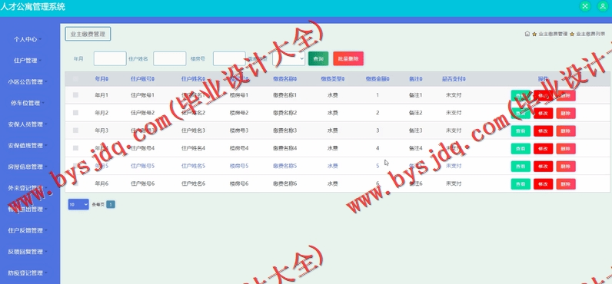
Task: Click star icon before 业主缴费列表 breadcrumb
Action: [x=572, y=35]
